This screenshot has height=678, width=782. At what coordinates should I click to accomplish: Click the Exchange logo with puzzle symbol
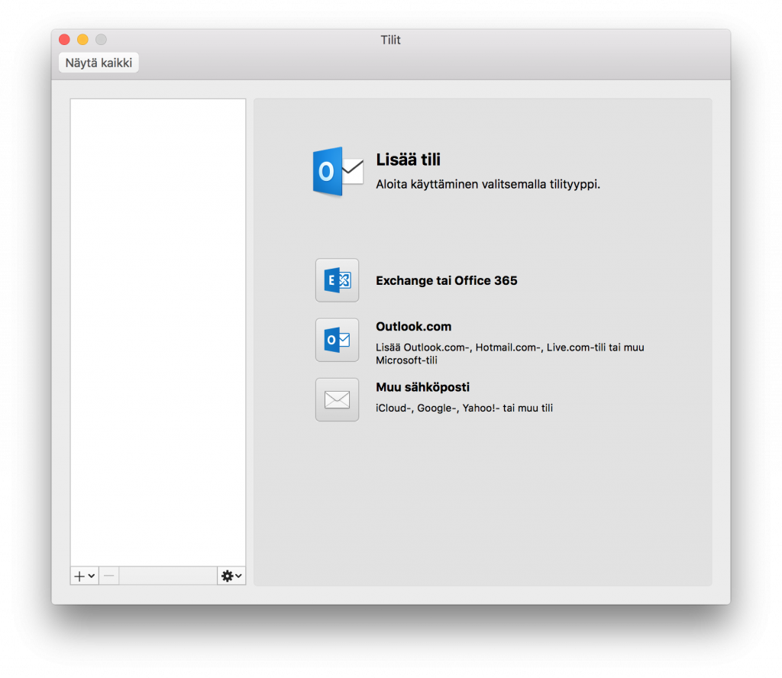[x=337, y=280]
